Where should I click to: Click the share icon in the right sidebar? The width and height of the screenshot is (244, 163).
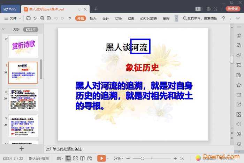pos(239,104)
